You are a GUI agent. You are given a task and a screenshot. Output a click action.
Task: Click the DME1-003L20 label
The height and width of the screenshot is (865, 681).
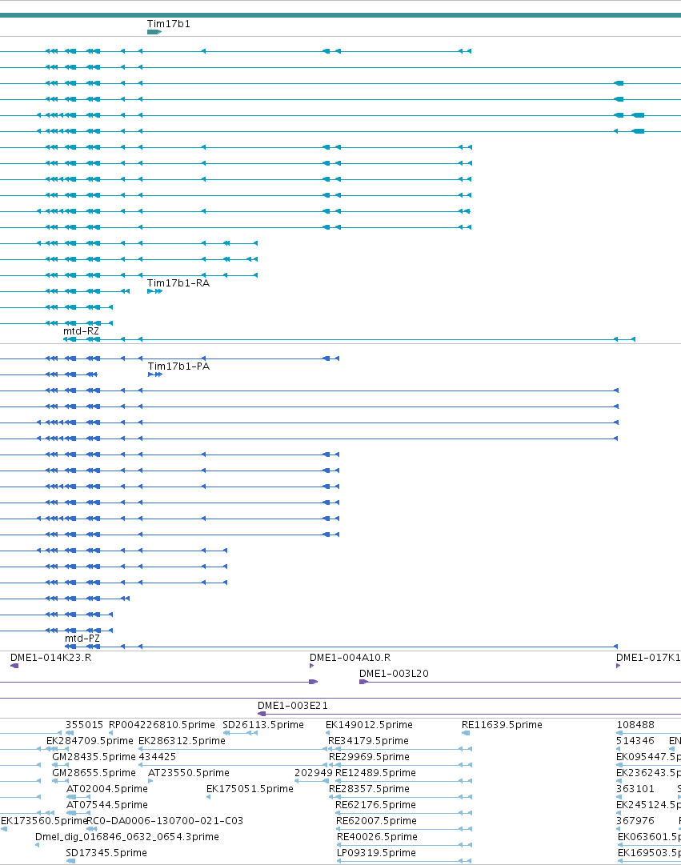pos(394,674)
